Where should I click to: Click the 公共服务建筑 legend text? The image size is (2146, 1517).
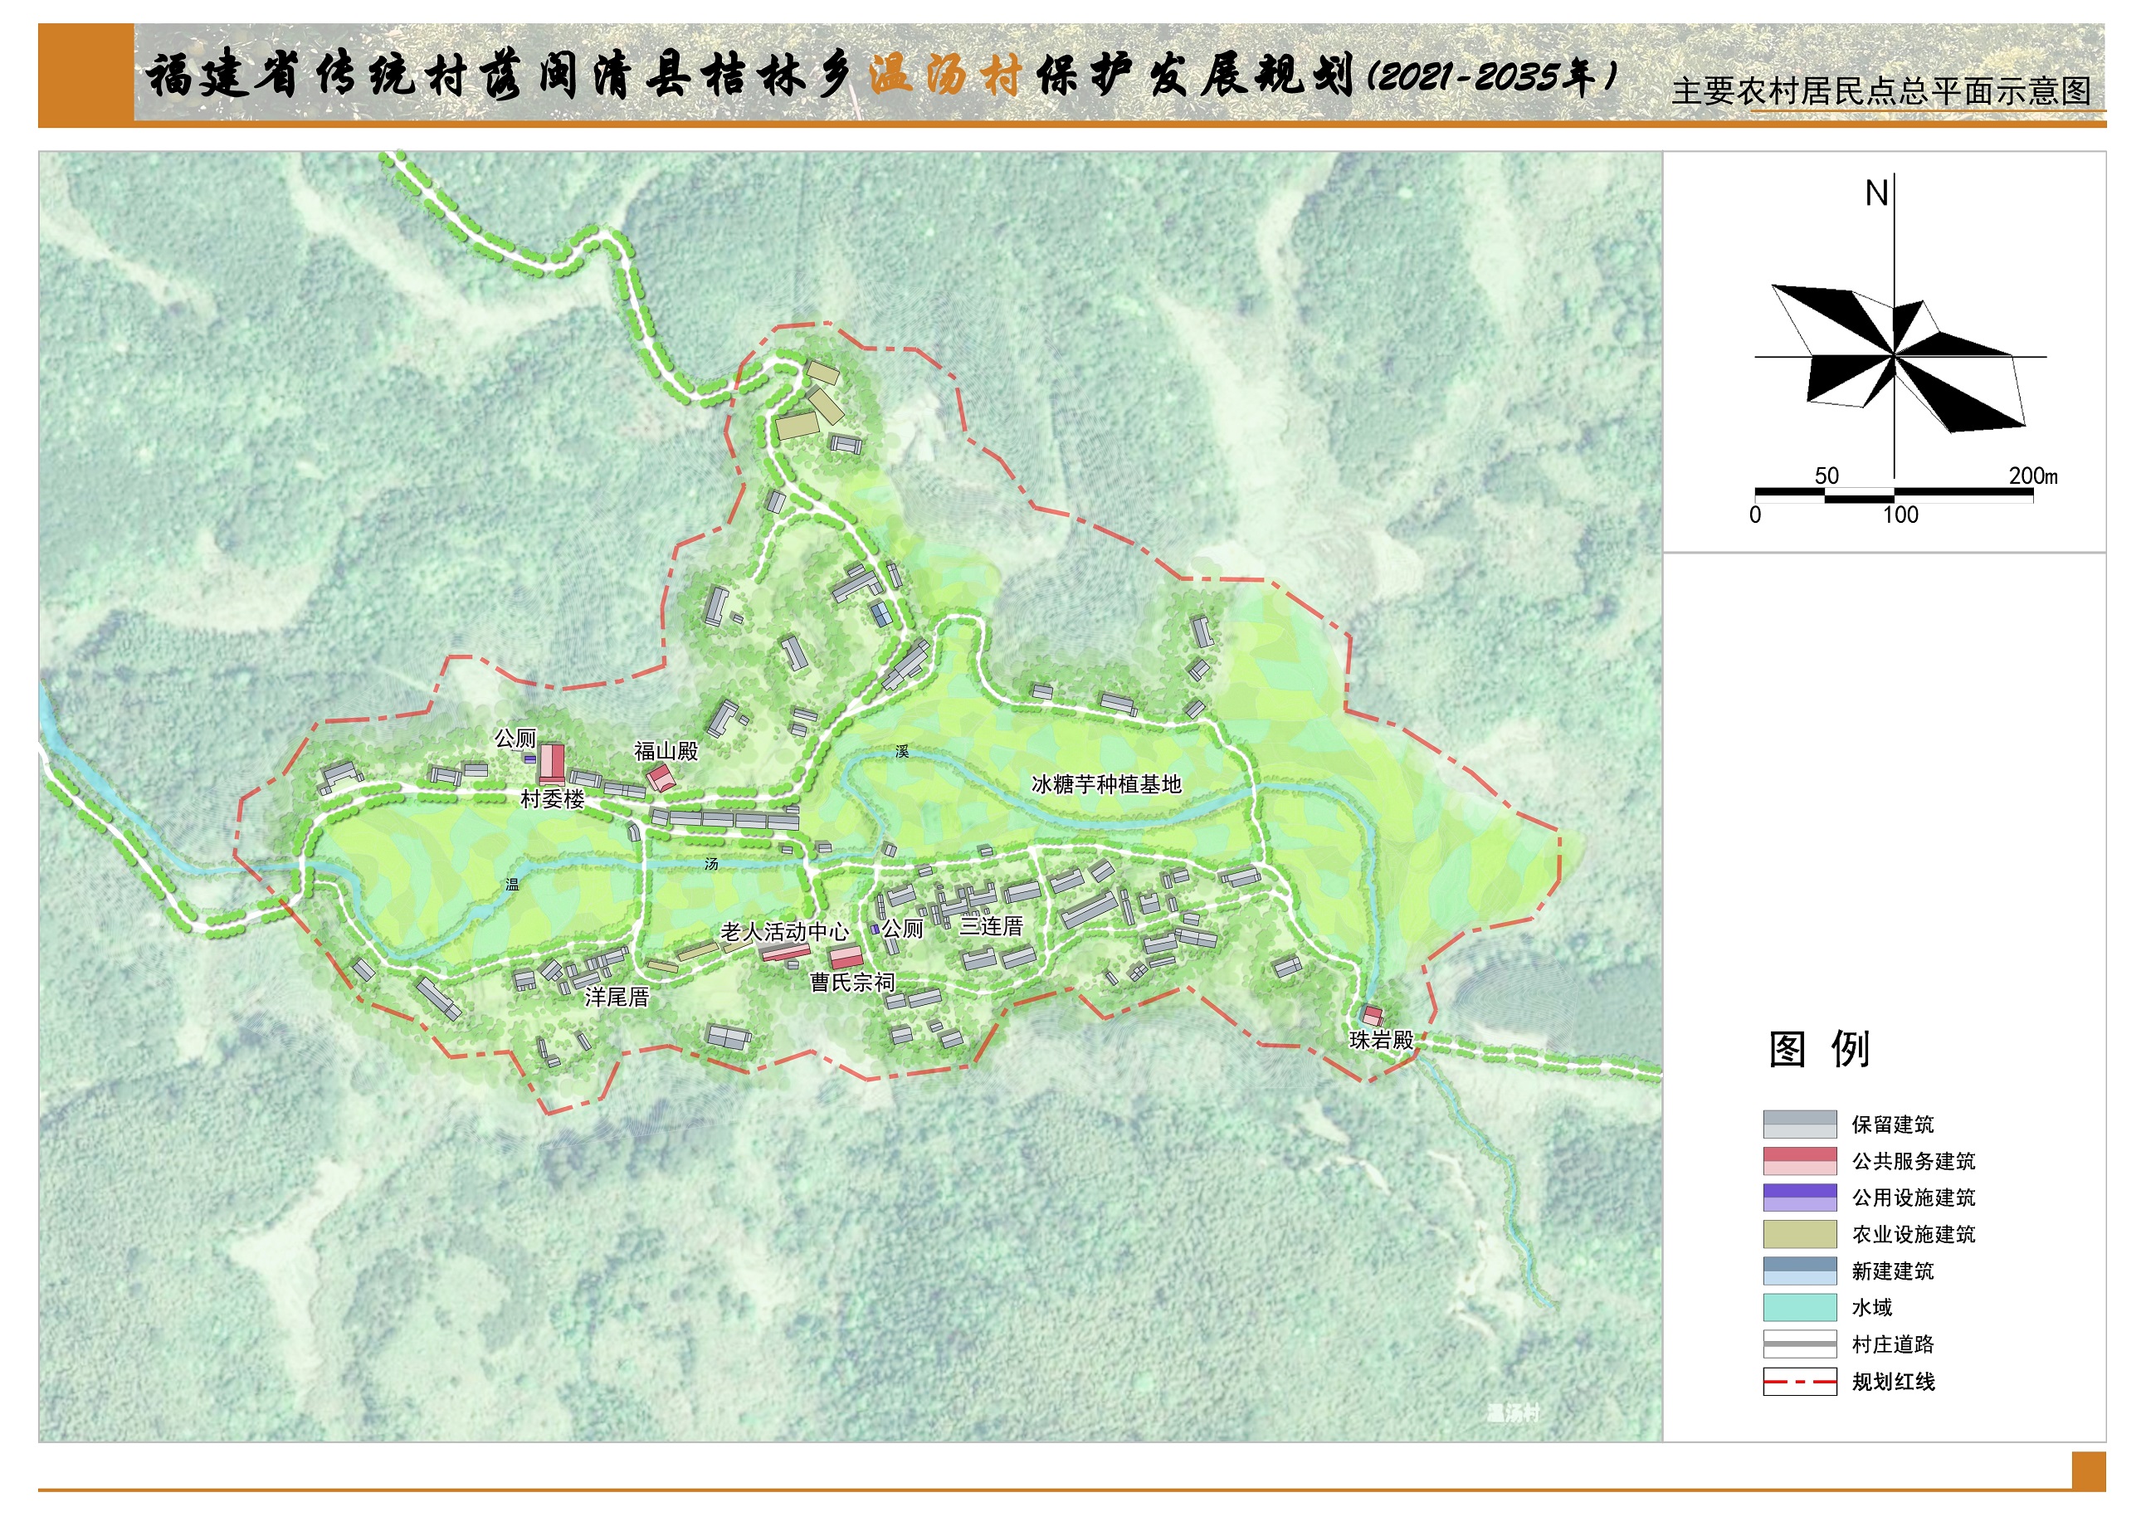pyautogui.click(x=1914, y=1161)
